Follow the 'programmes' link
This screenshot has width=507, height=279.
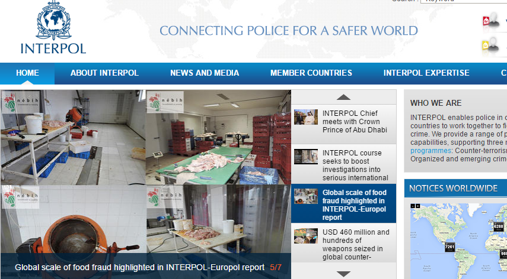[431, 151]
